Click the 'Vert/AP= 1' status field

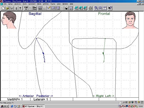pos(15,99)
